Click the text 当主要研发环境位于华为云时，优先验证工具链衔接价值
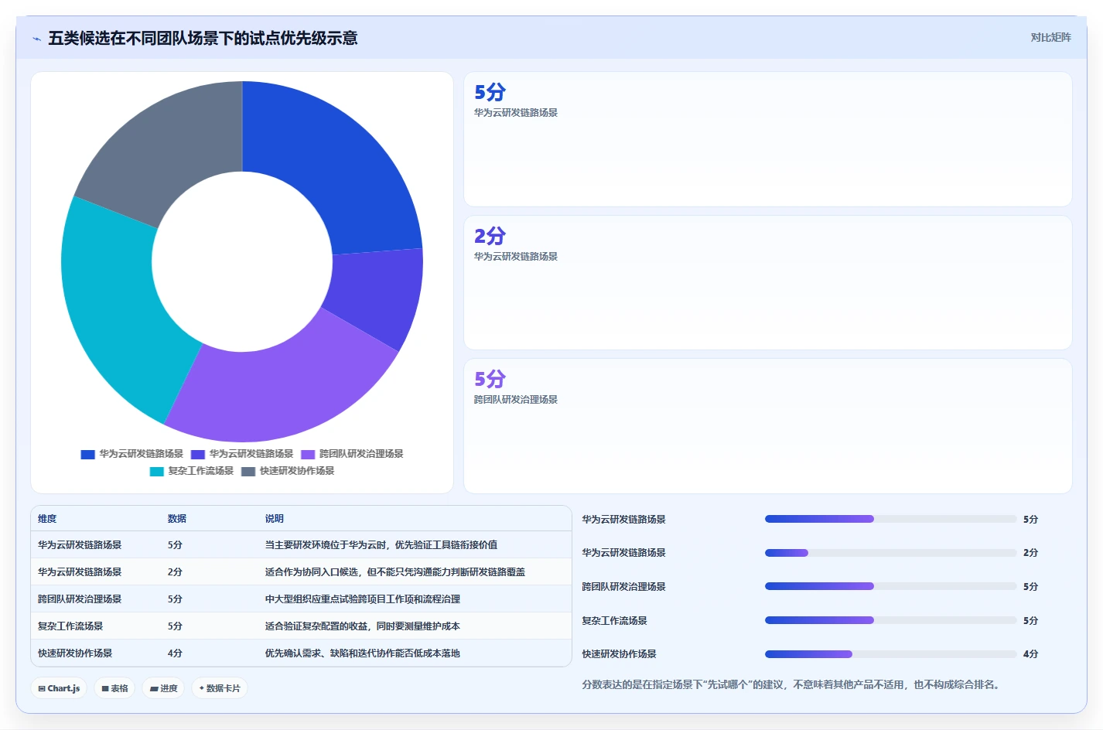 381,545
